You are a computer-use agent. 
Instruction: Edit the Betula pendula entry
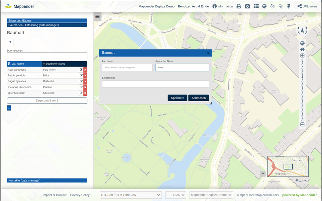pyautogui.click(x=81, y=76)
